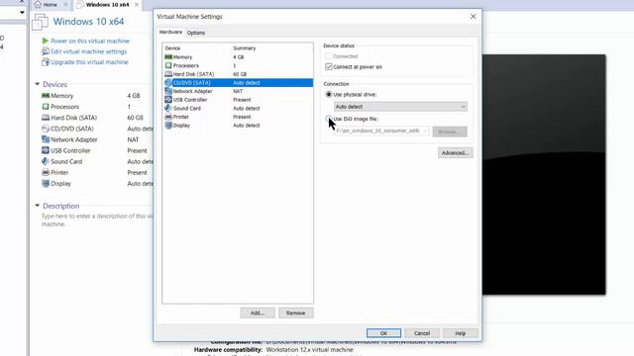Viewport: 634px width, 356px height.
Task: Click Processors icon in main window Devices panel
Action: (46, 107)
